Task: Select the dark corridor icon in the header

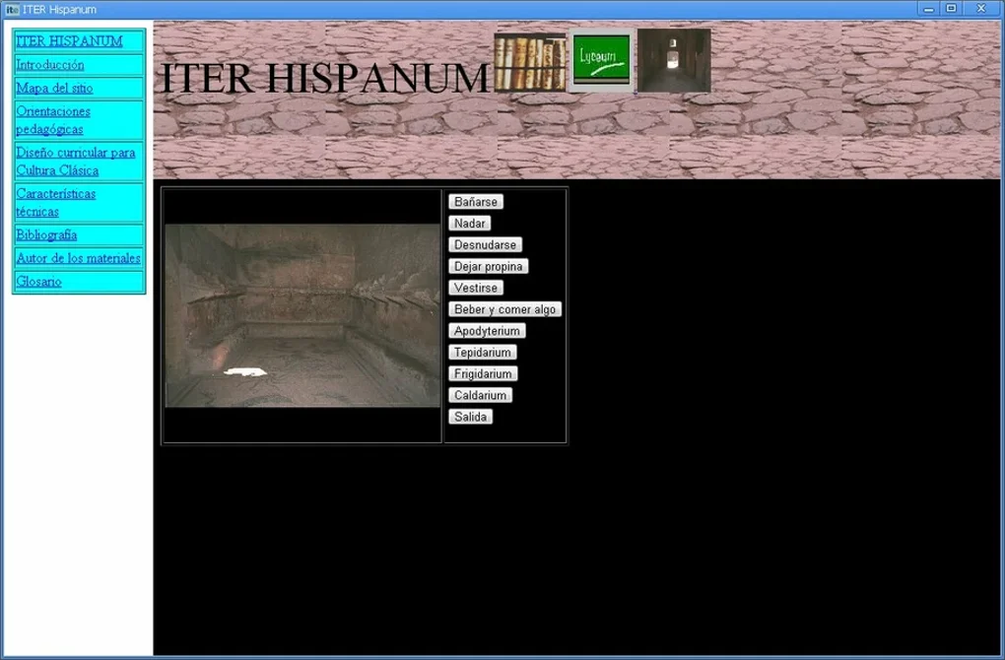Action: pyautogui.click(x=673, y=59)
